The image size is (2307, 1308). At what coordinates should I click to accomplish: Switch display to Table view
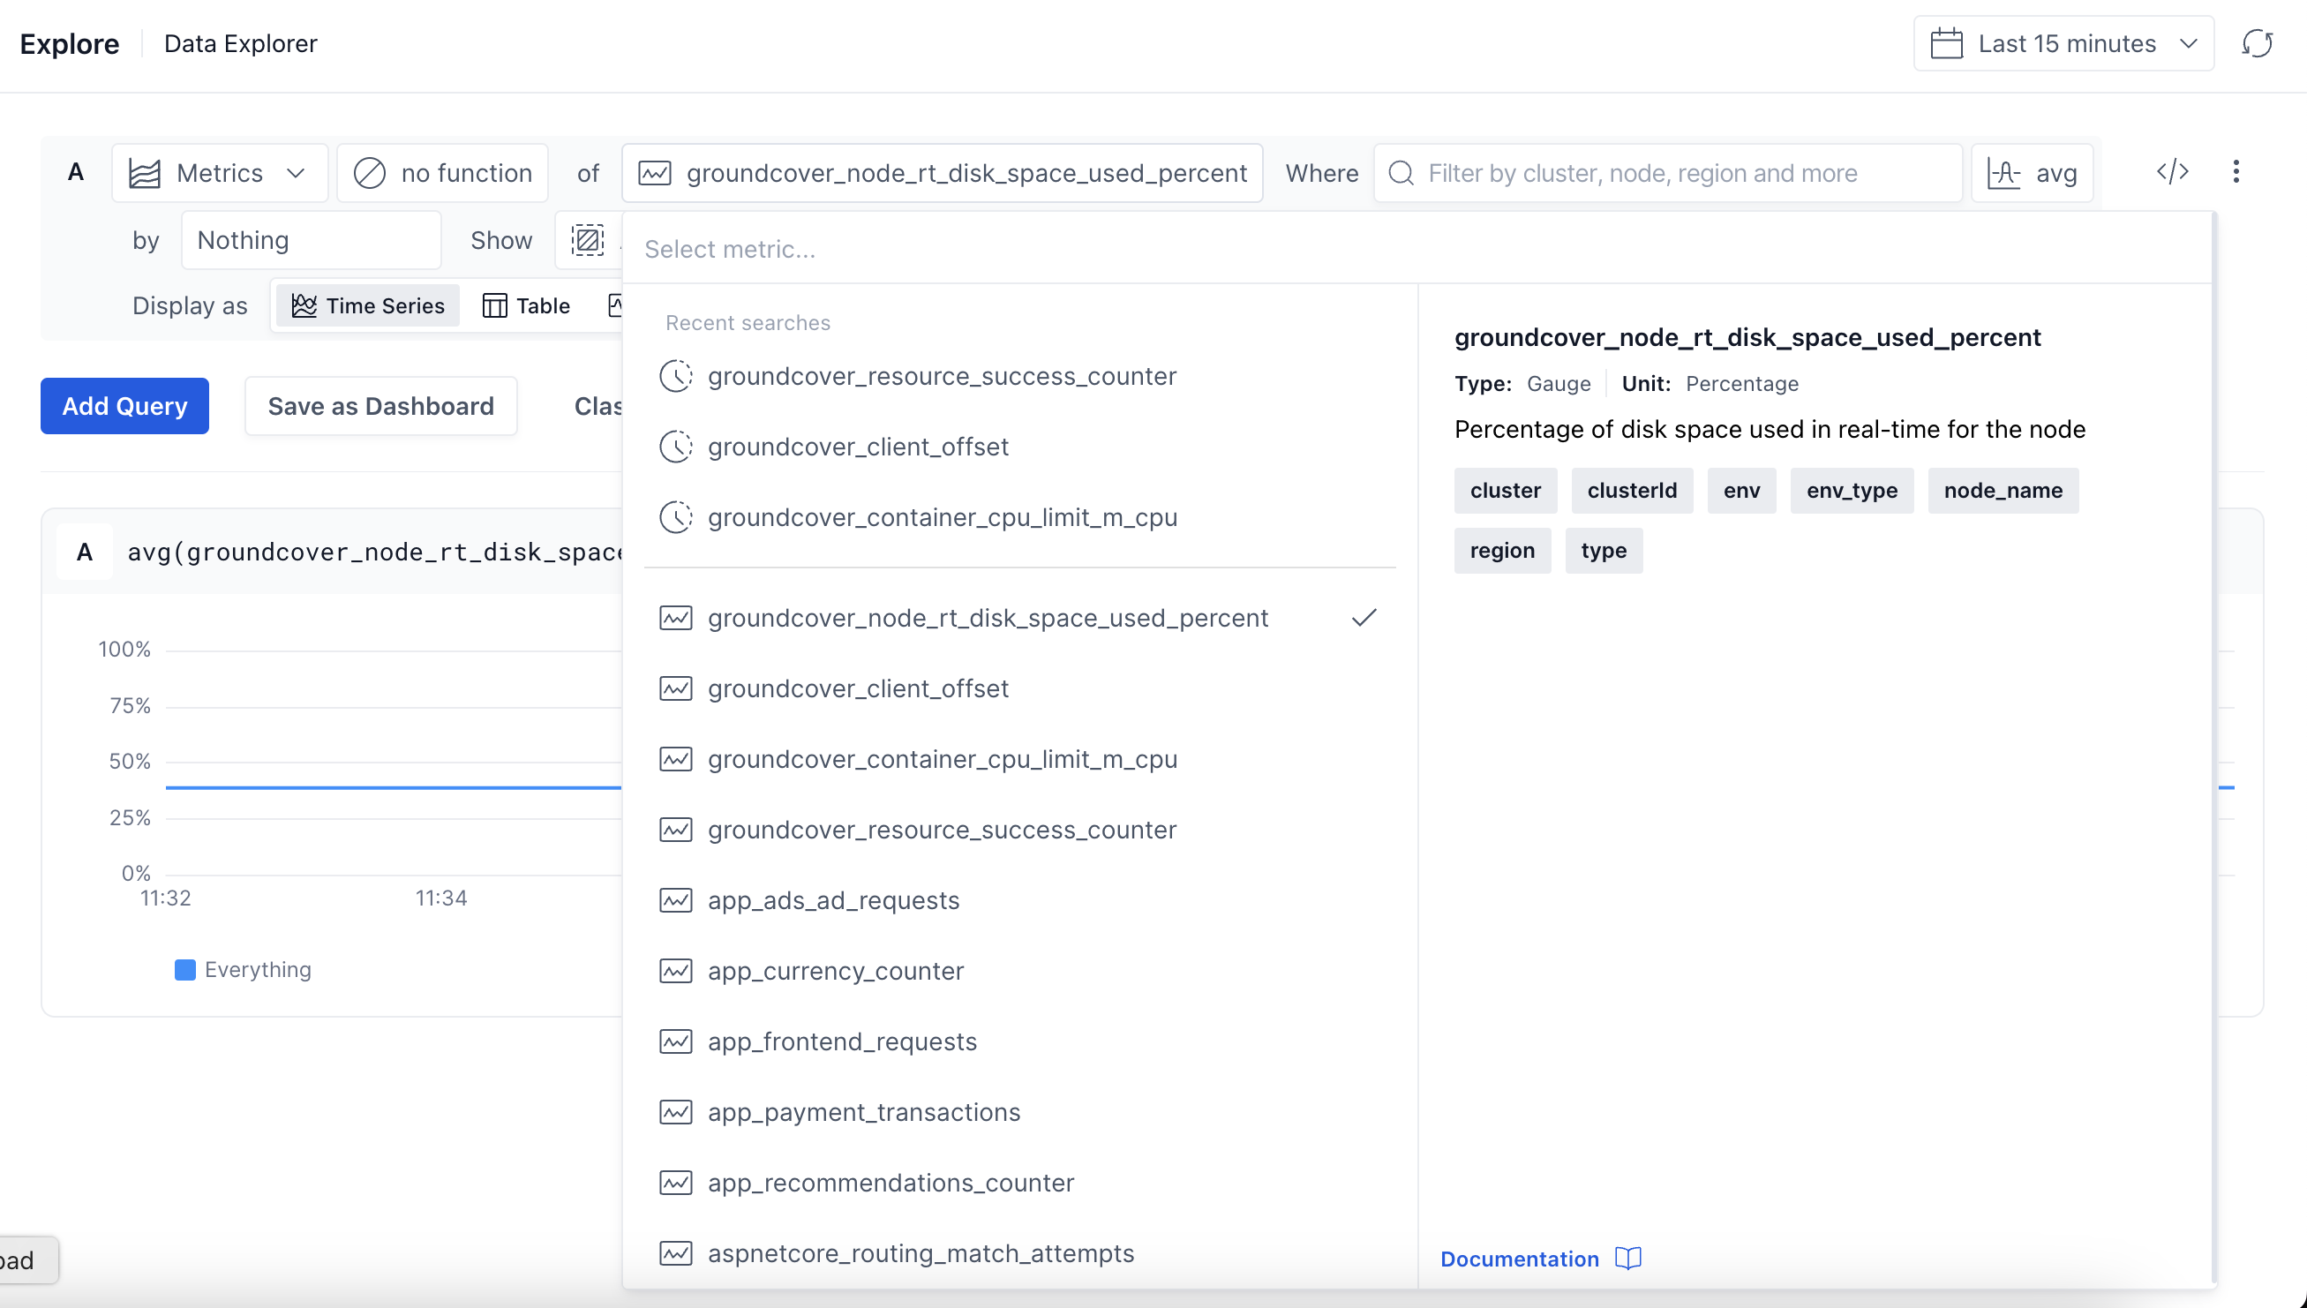[x=526, y=305]
